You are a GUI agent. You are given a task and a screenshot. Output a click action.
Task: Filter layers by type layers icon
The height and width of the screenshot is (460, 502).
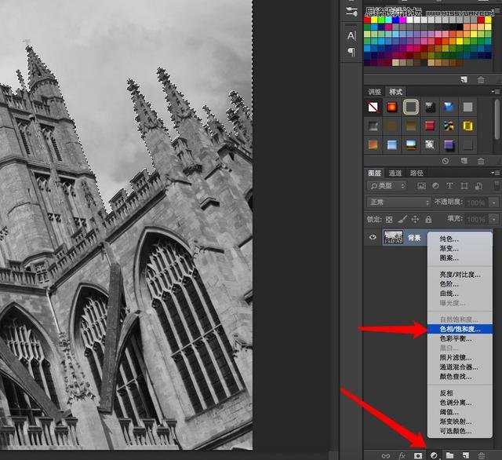(449, 186)
